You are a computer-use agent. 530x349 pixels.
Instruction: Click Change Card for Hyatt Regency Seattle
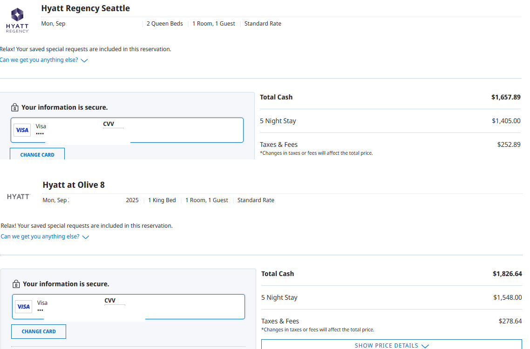point(37,154)
